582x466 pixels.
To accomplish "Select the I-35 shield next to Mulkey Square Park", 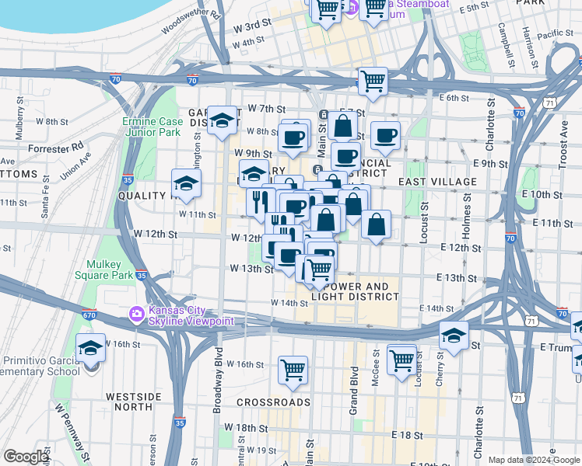I will click(141, 275).
